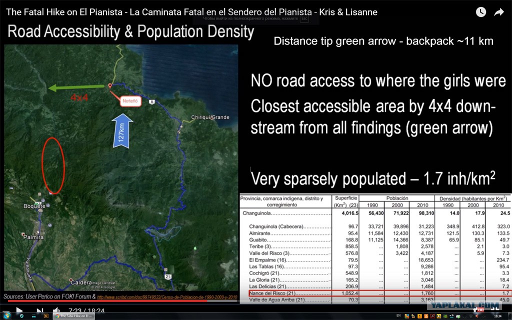
Task: Open the Adobe Illustrator taskbar icon
Action: pos(46,316)
